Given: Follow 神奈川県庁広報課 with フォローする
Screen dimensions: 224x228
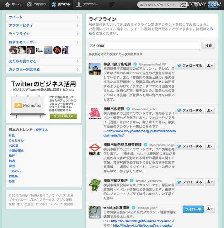Looking at the screenshot, I should [190, 66].
